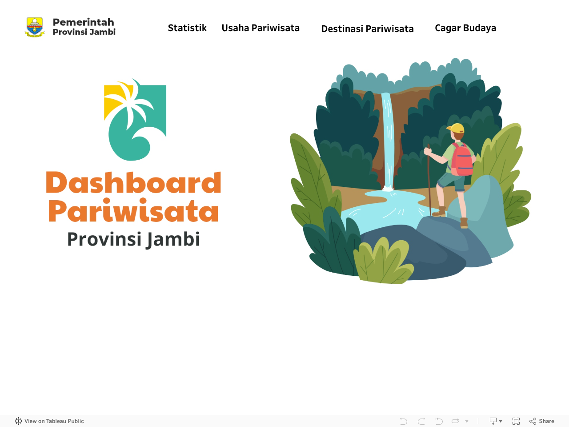This screenshot has height=427, width=569.
Task: Click the Pemerintah Provinsi Jambi header text
Action: click(84, 27)
